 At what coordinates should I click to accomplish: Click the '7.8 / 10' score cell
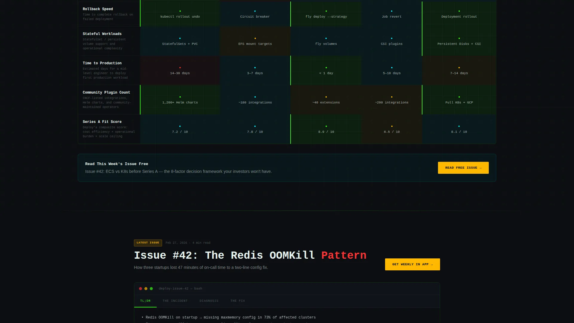(x=255, y=129)
